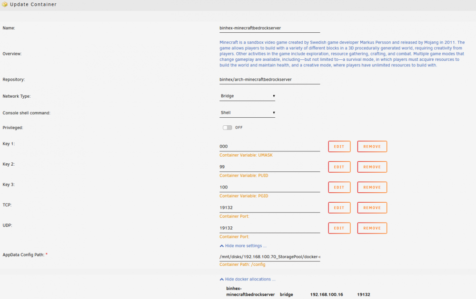This screenshot has width=476, height=299.
Task: Edit the UDP port entry
Action: [x=339, y=228]
